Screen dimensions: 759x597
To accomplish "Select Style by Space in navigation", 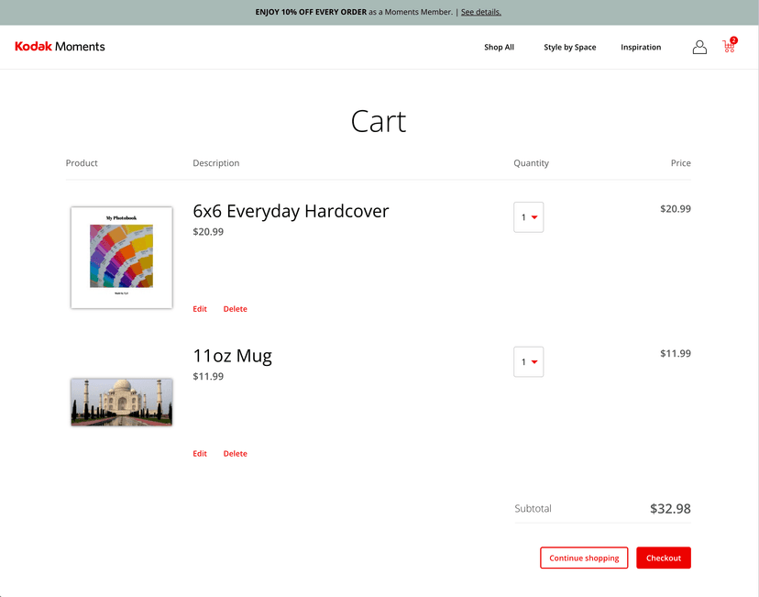I will 569,48.
